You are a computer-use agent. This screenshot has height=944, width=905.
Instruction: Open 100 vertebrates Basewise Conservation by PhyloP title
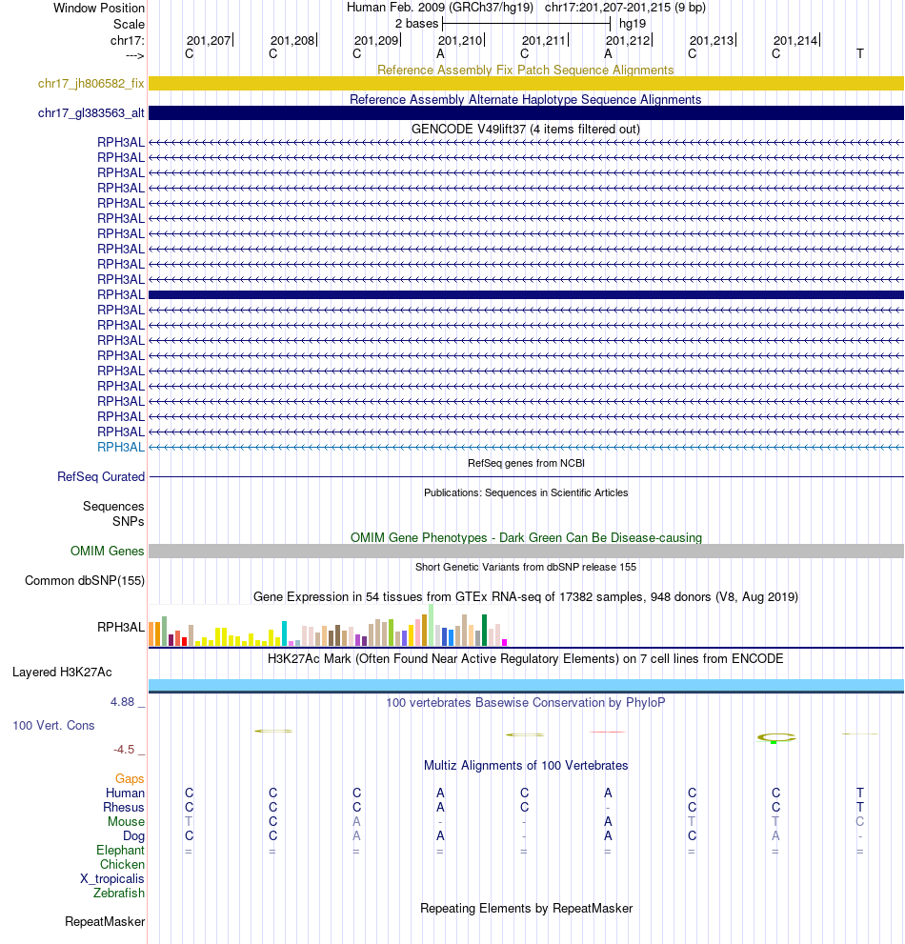point(525,703)
